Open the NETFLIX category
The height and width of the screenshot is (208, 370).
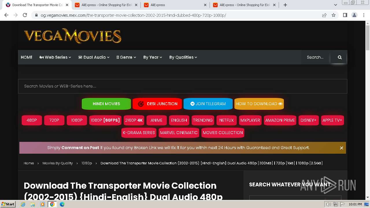[226, 120]
